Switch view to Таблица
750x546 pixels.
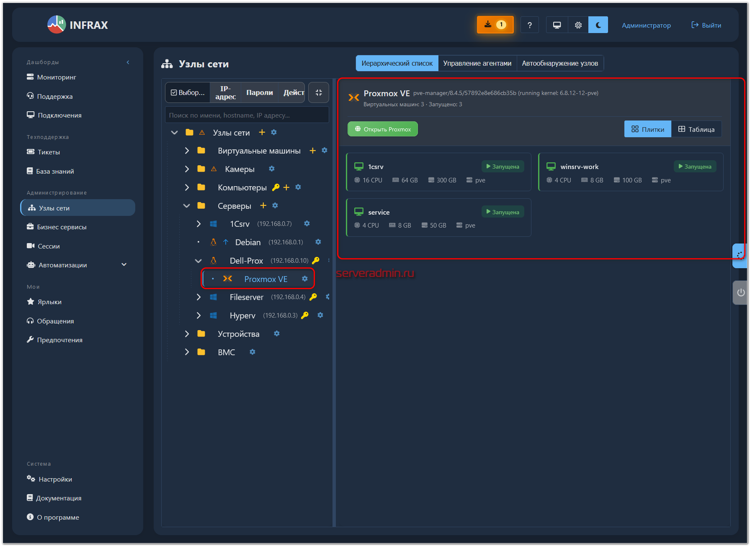click(696, 129)
